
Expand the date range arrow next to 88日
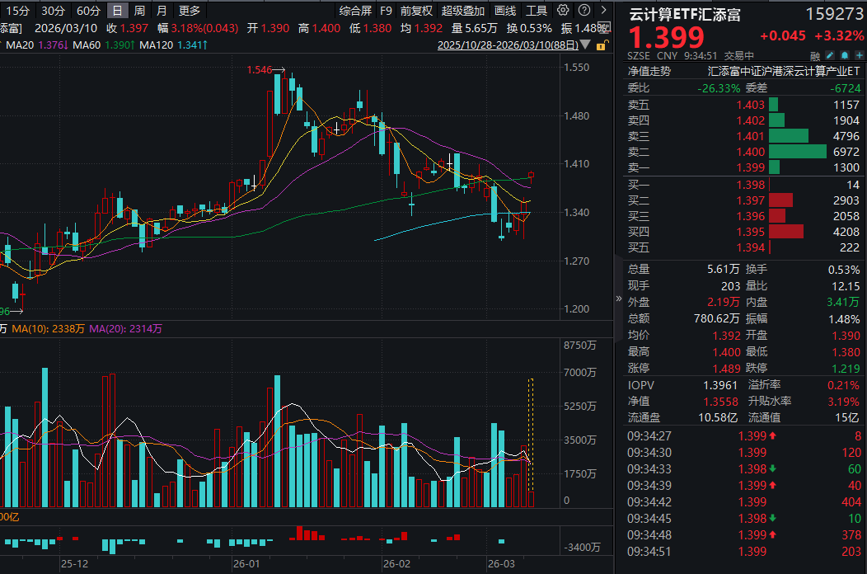click(584, 45)
